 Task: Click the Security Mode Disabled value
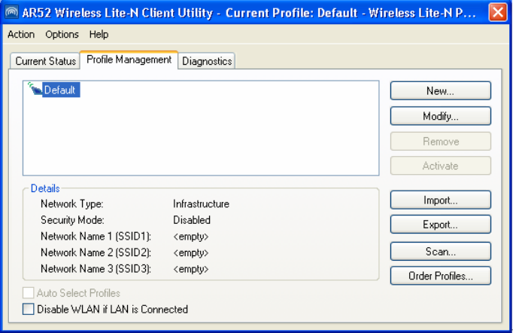[x=191, y=220]
